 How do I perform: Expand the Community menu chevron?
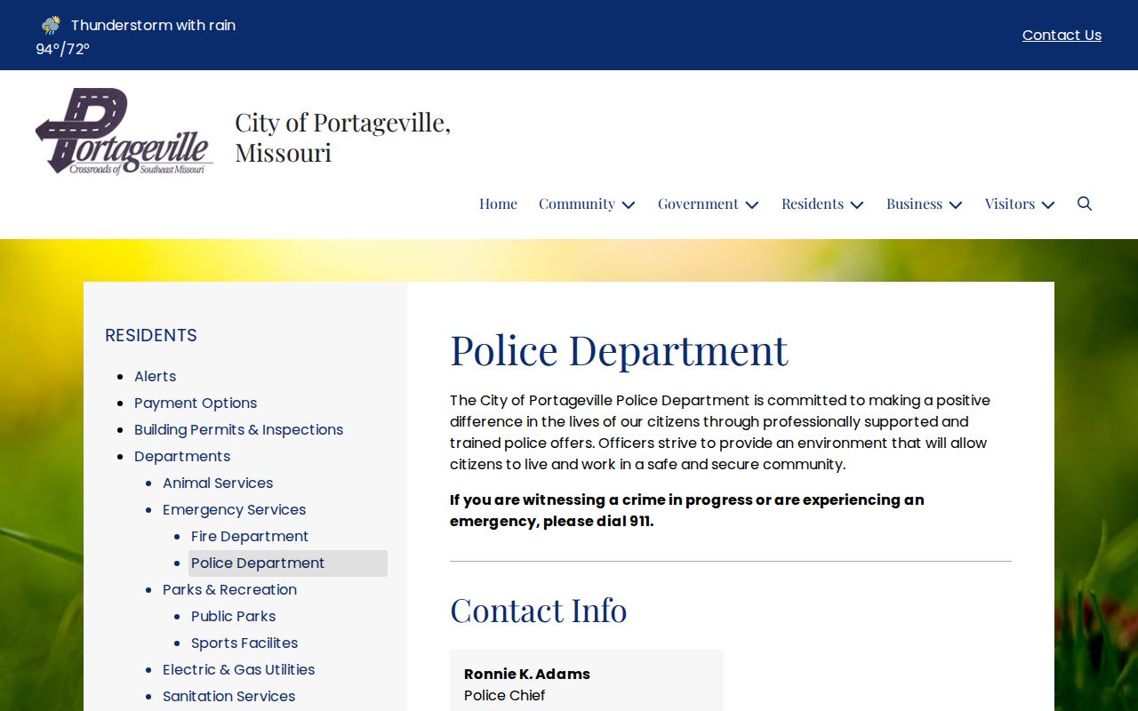[629, 204]
